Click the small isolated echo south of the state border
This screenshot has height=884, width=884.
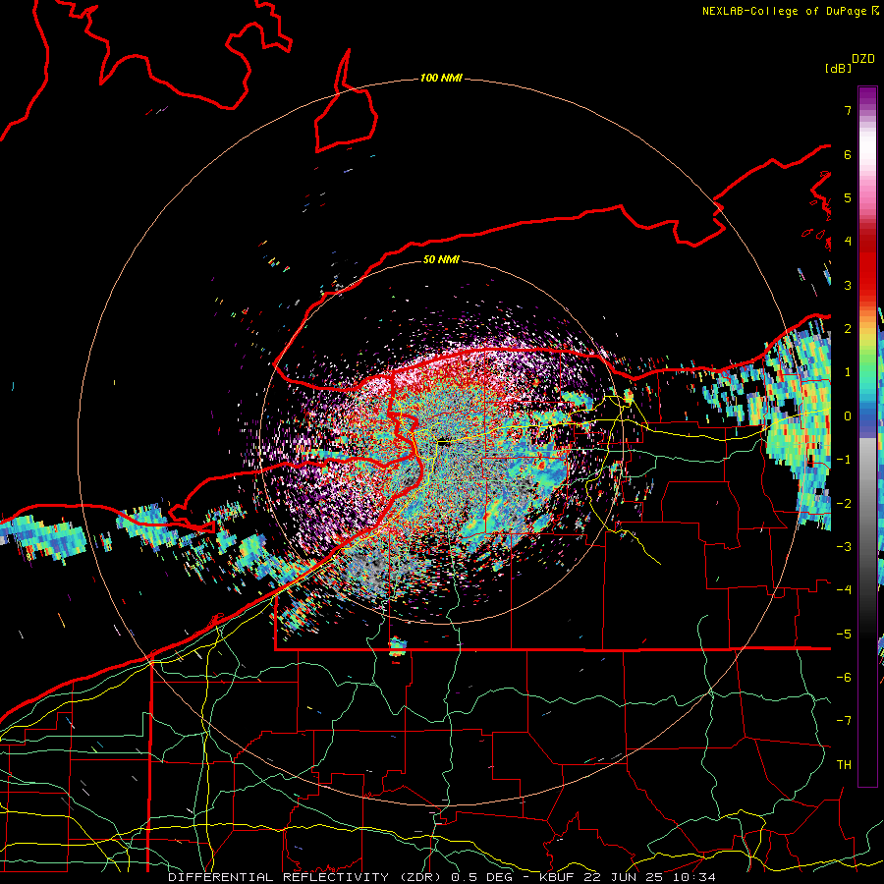(x=398, y=645)
